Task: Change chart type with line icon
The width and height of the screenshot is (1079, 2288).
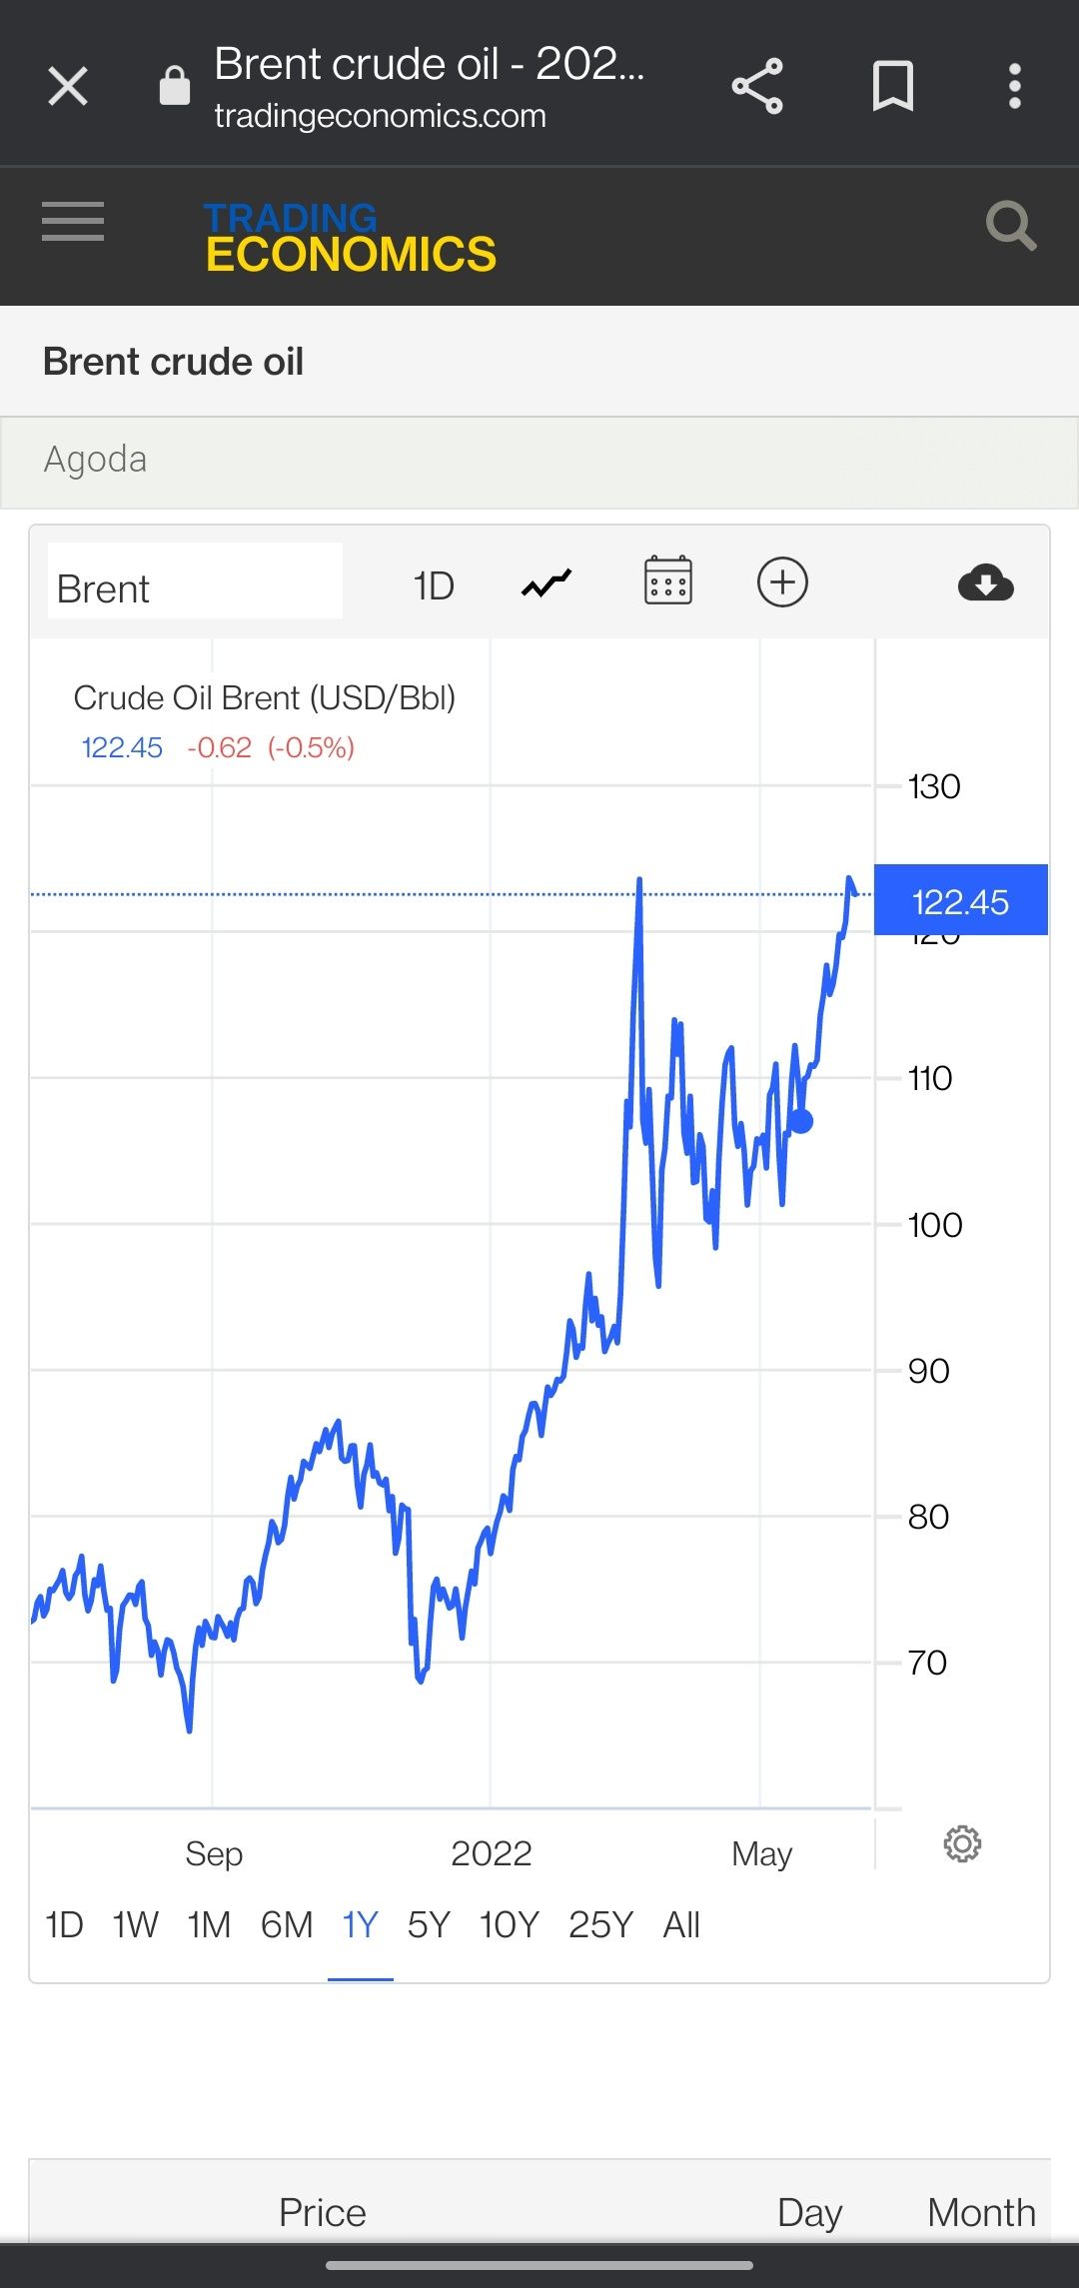Action: click(x=546, y=583)
